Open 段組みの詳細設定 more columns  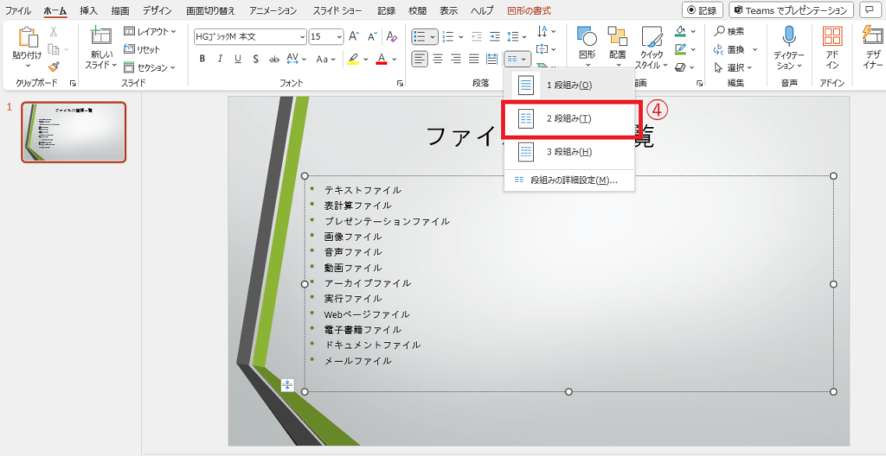569,180
